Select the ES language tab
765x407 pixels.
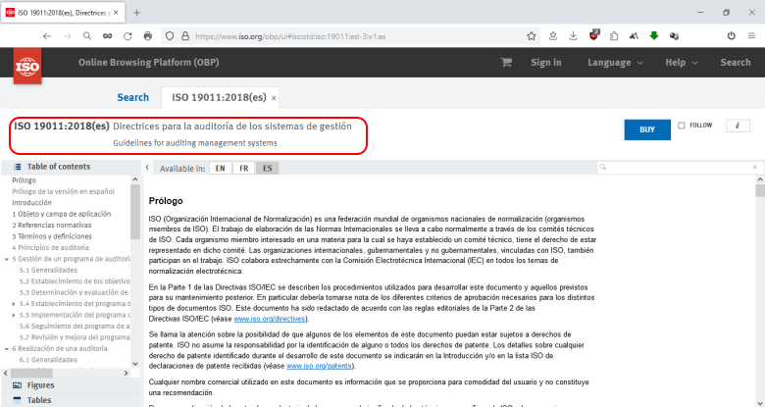click(268, 169)
